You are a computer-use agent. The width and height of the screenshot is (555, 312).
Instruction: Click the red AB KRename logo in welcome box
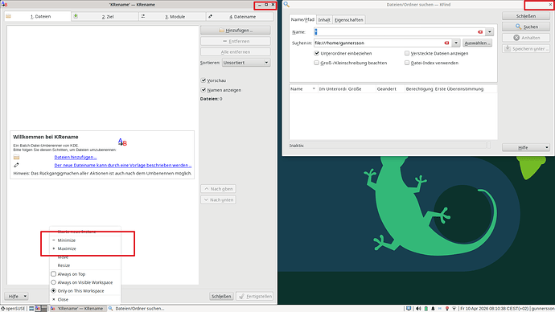[122, 142]
